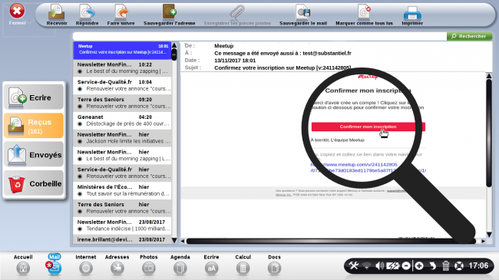Click the 17:06 clock
This screenshot has width=499, height=280.
click(478, 265)
